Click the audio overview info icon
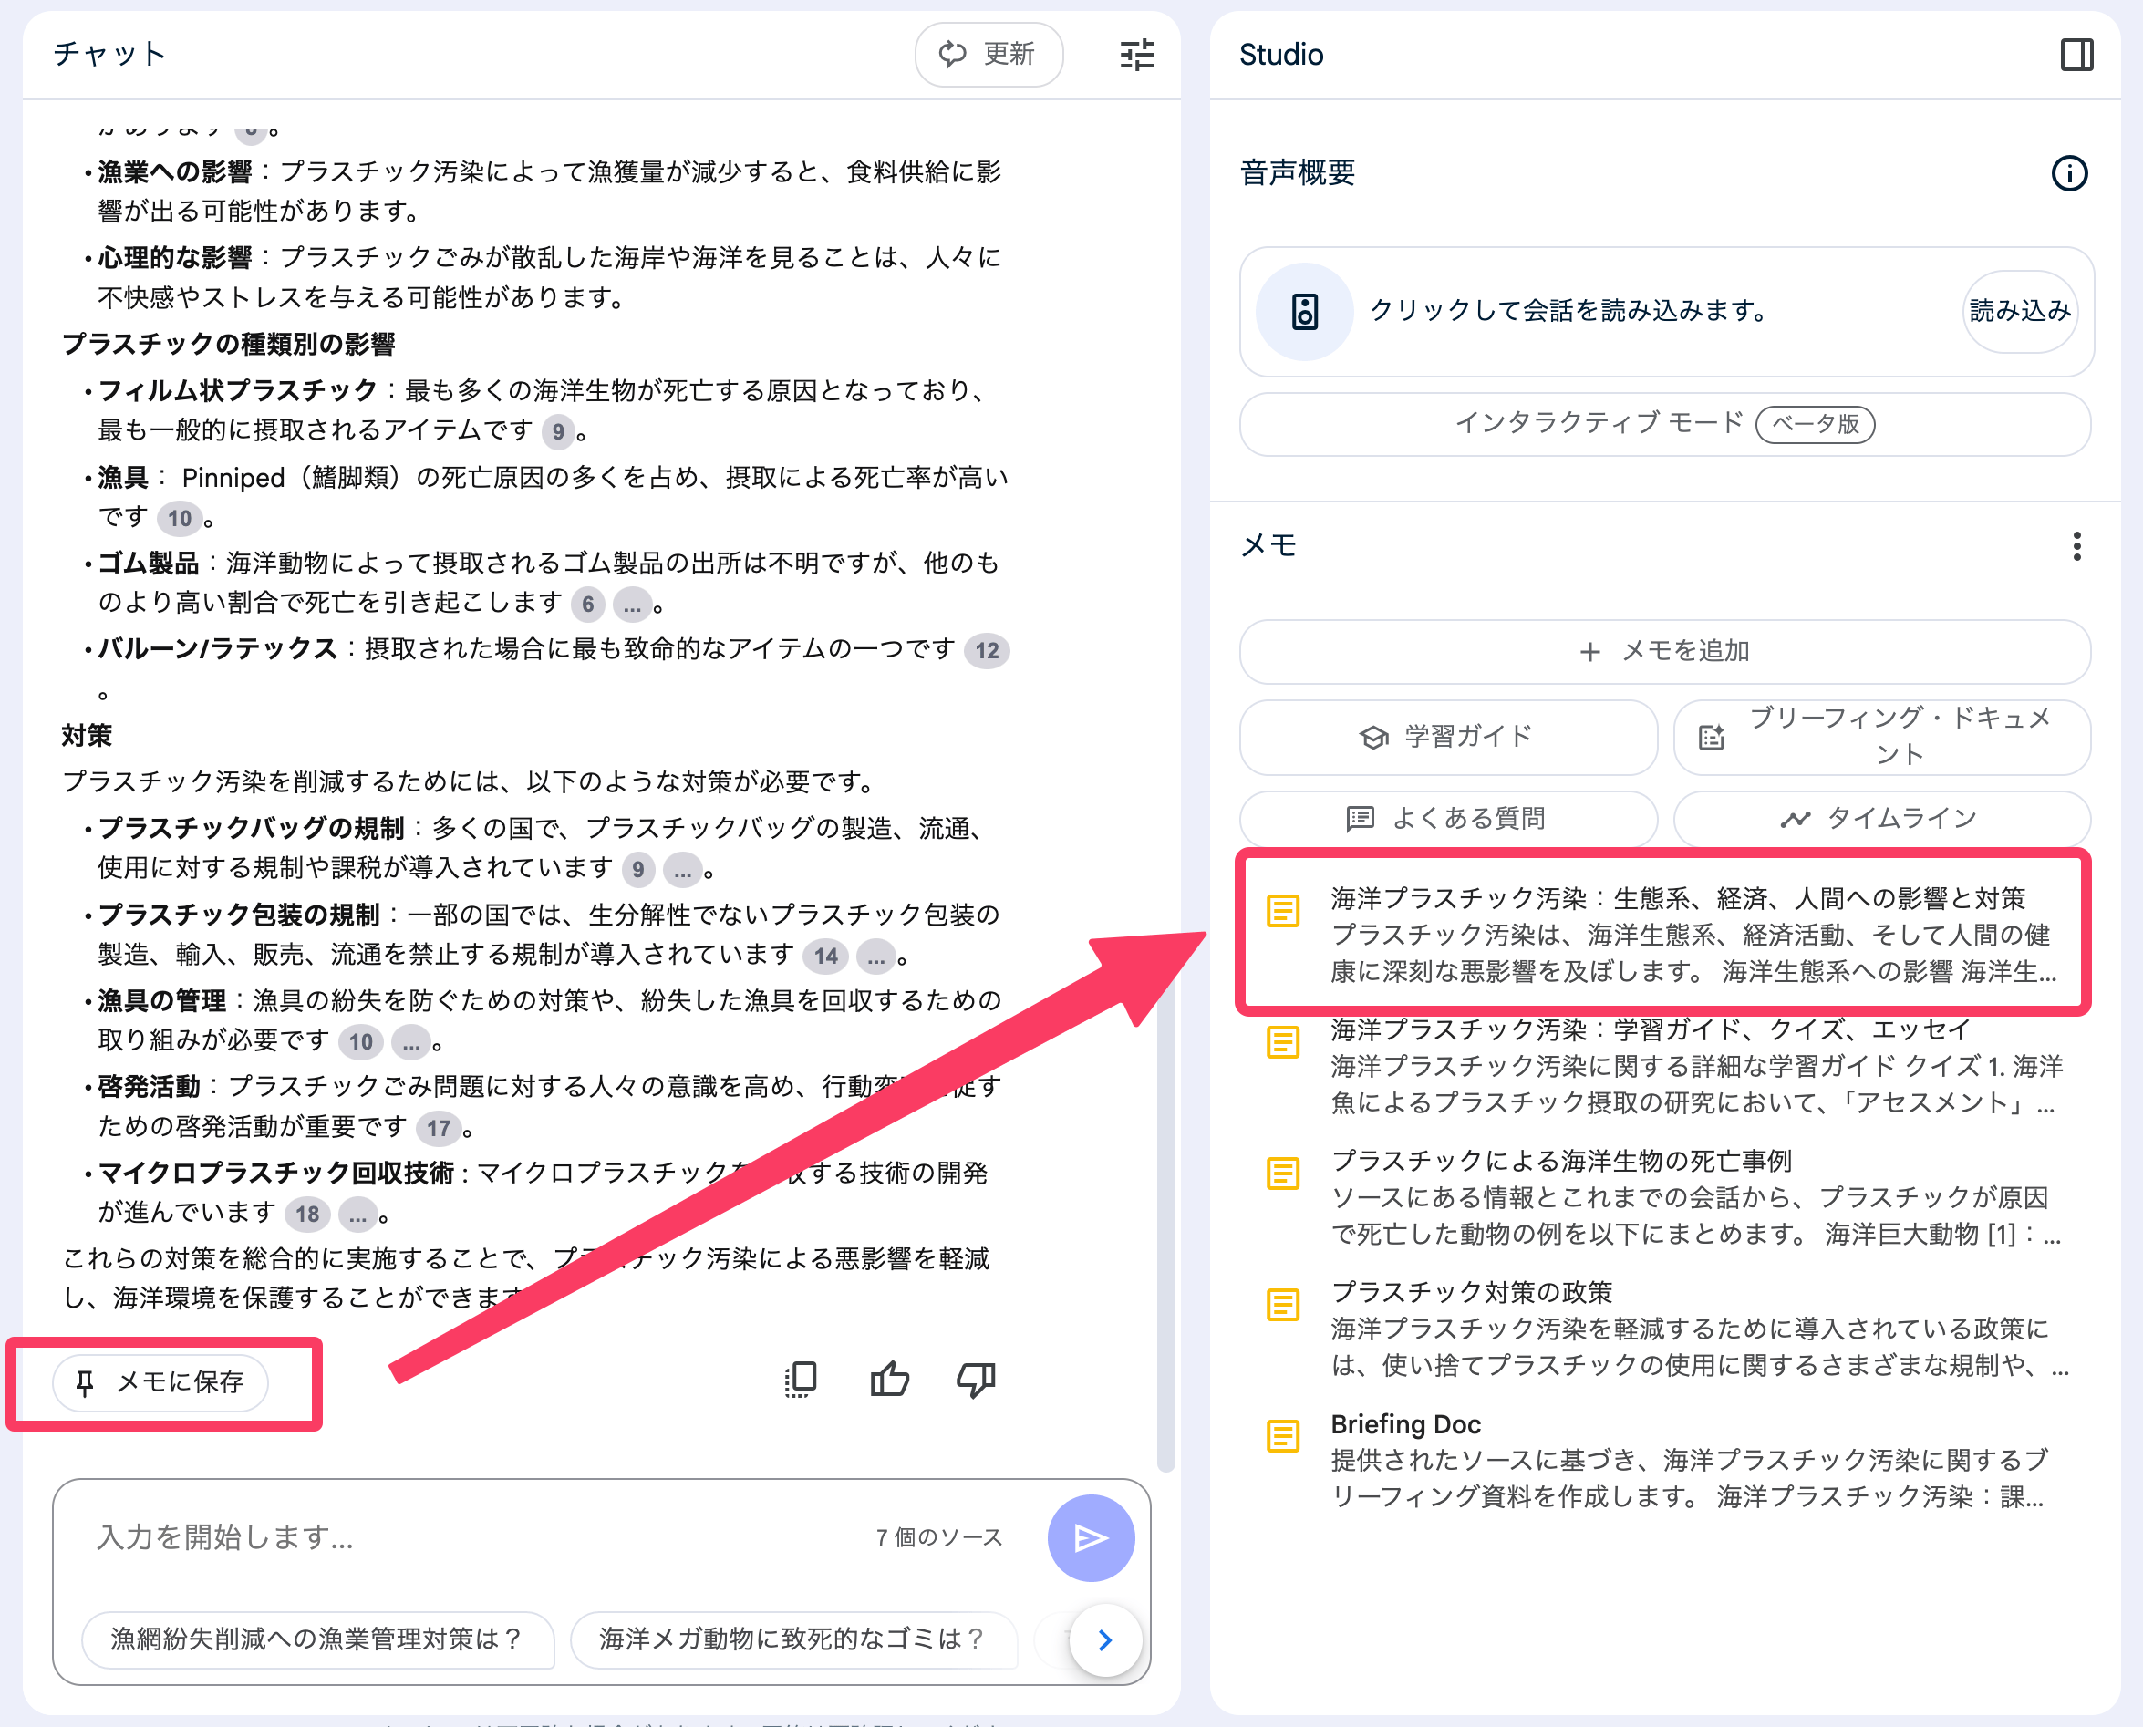This screenshot has height=1727, width=2143. 2068,173
